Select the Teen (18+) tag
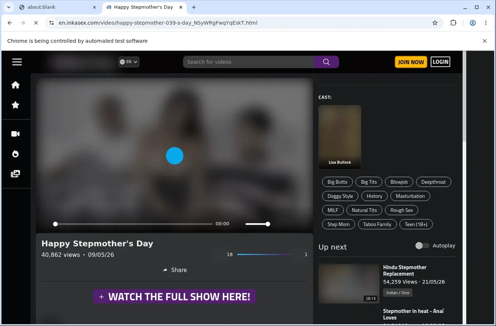The width and height of the screenshot is (496, 326). pos(416,224)
